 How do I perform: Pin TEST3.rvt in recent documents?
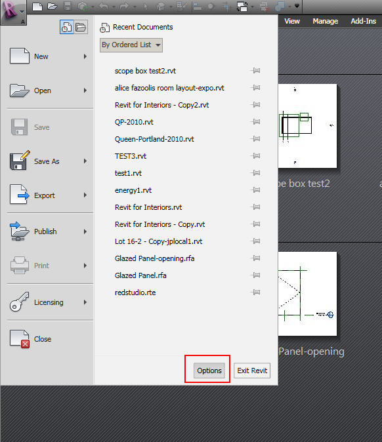point(255,155)
